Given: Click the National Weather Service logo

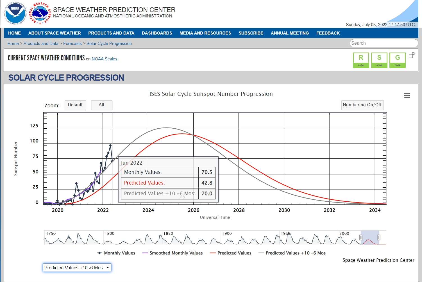Looking at the screenshot, I should (40, 13).
